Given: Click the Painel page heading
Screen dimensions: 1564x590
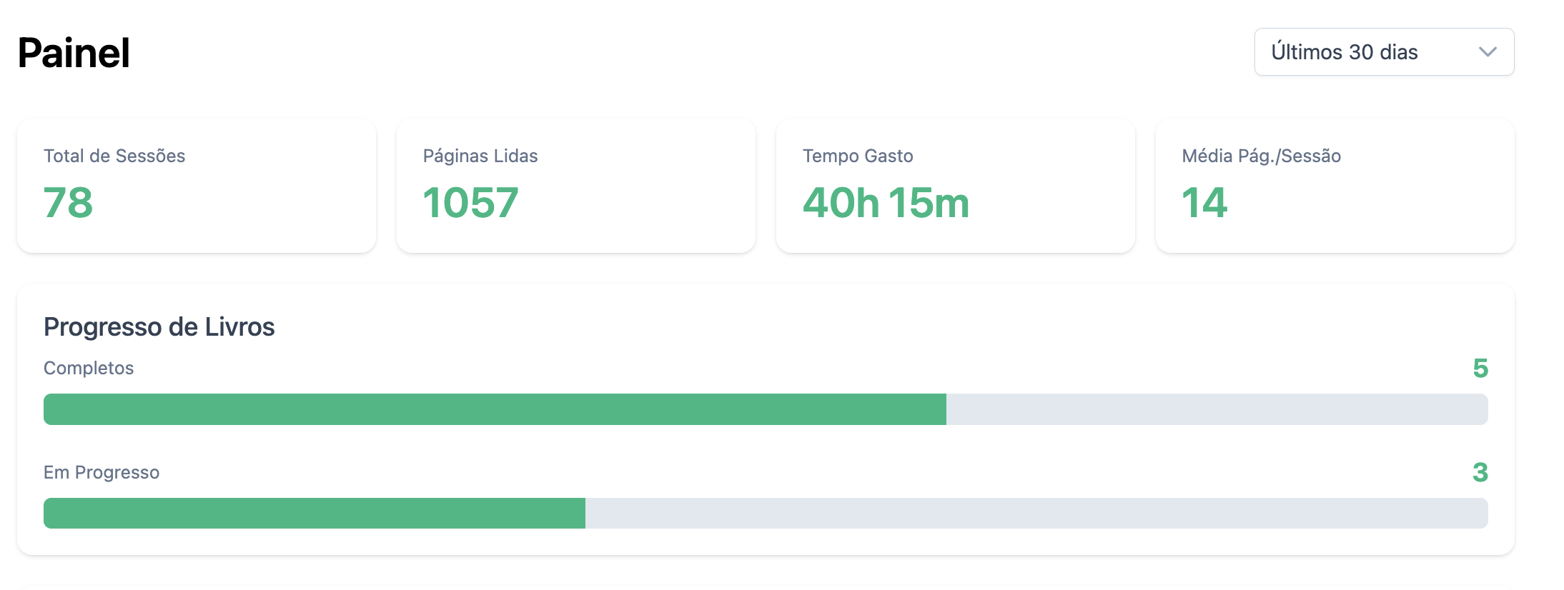Looking at the screenshot, I should (x=74, y=53).
